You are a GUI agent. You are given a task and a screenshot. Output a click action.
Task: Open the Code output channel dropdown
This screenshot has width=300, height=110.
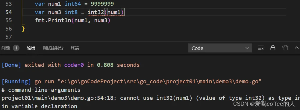[x=220, y=48]
